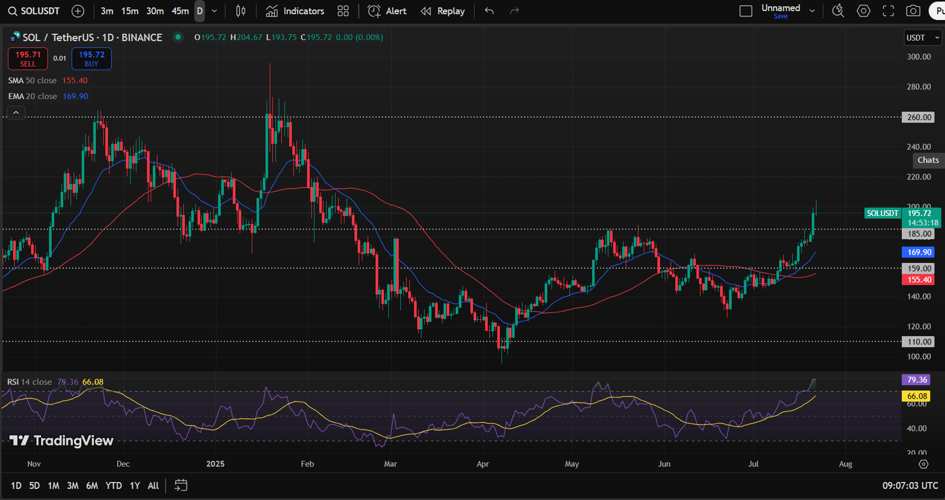The image size is (945, 500).
Task: Open the SOLUSDT symbol search
Action: point(34,11)
